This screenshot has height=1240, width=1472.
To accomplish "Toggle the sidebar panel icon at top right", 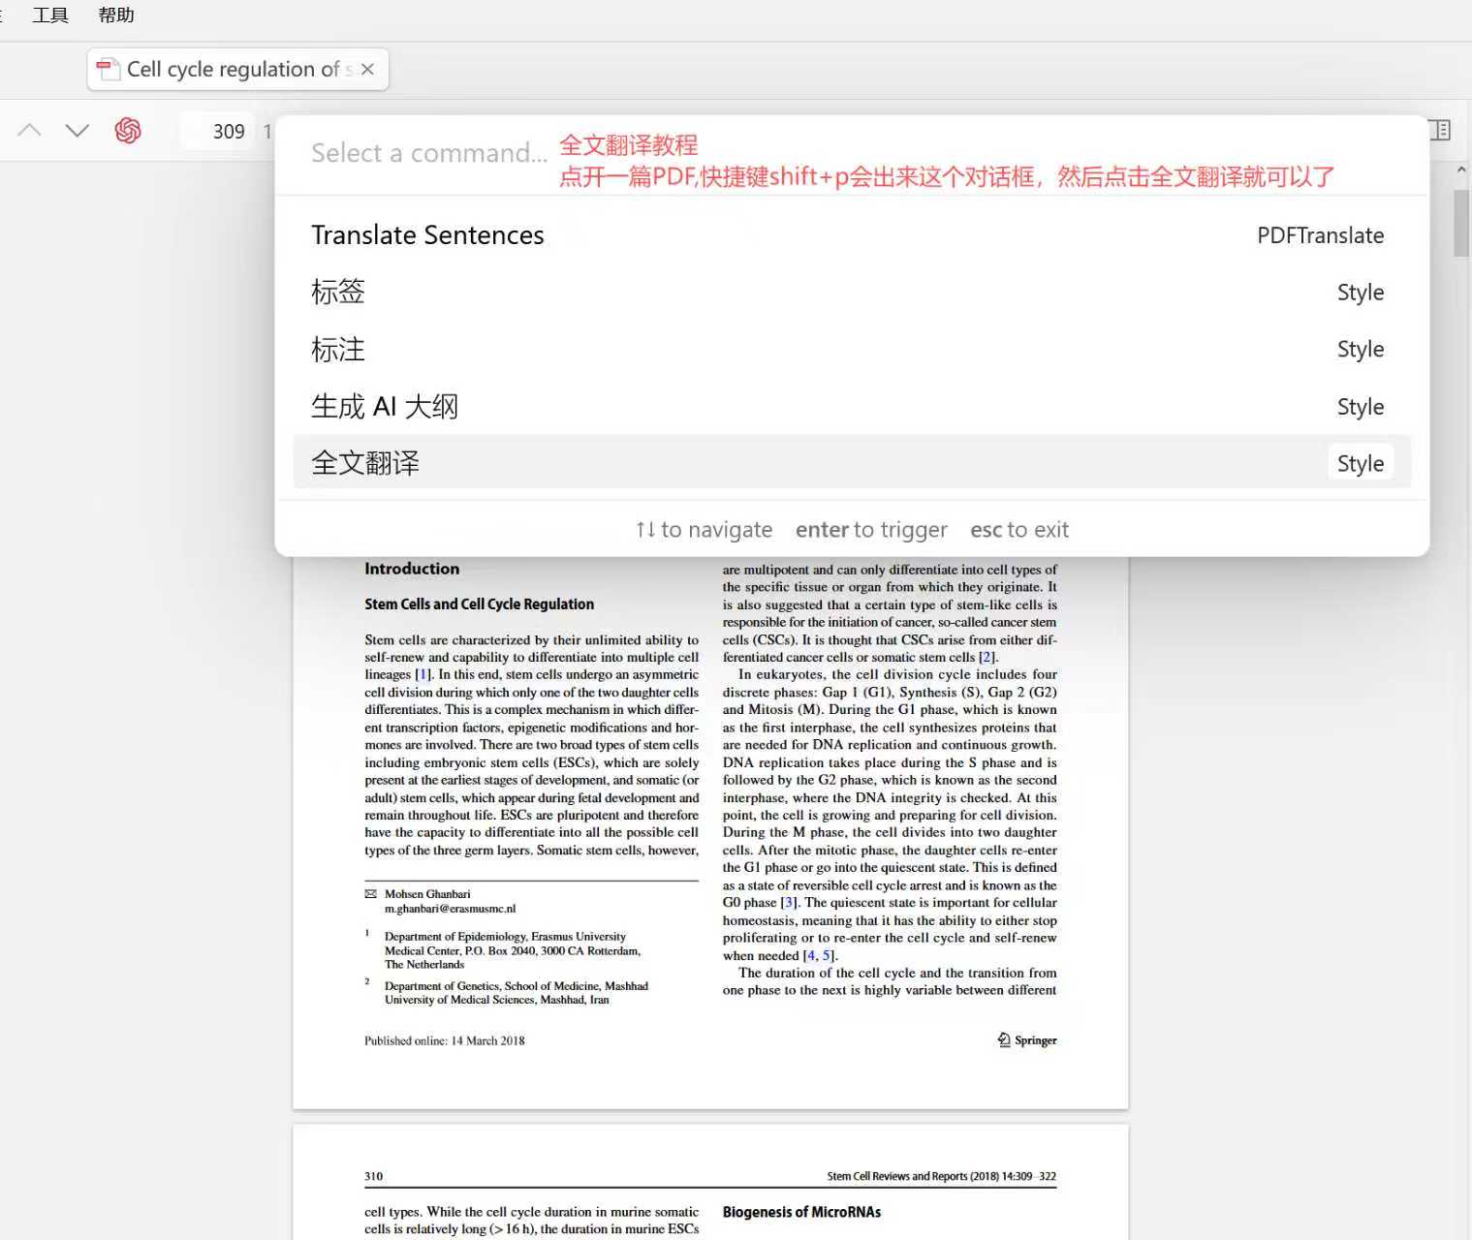I will (1440, 131).
